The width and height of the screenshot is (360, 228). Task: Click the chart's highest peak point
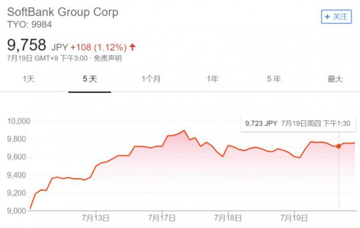click(x=184, y=131)
